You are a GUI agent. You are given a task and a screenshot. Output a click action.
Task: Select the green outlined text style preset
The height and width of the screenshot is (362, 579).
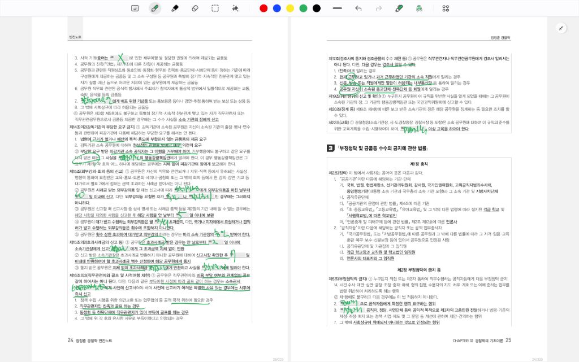point(419,8)
